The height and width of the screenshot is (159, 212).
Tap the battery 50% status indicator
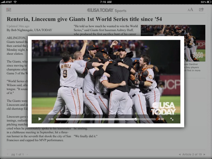coord(206,2)
